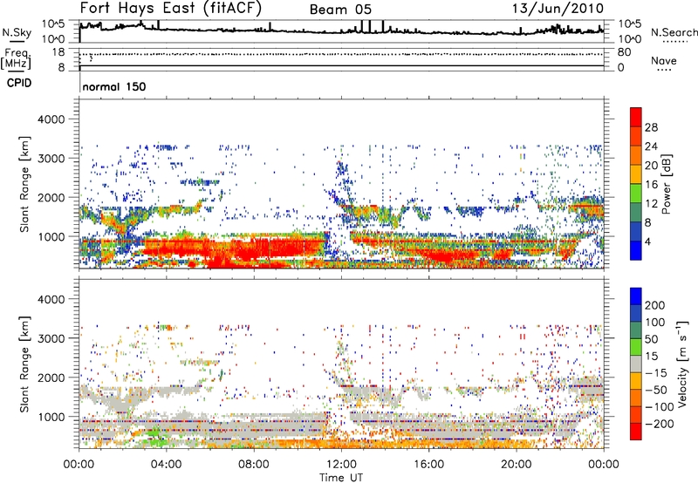This screenshot has height=483, width=698.
Task: Click the '04:00' time axis label
Action: coord(166,464)
